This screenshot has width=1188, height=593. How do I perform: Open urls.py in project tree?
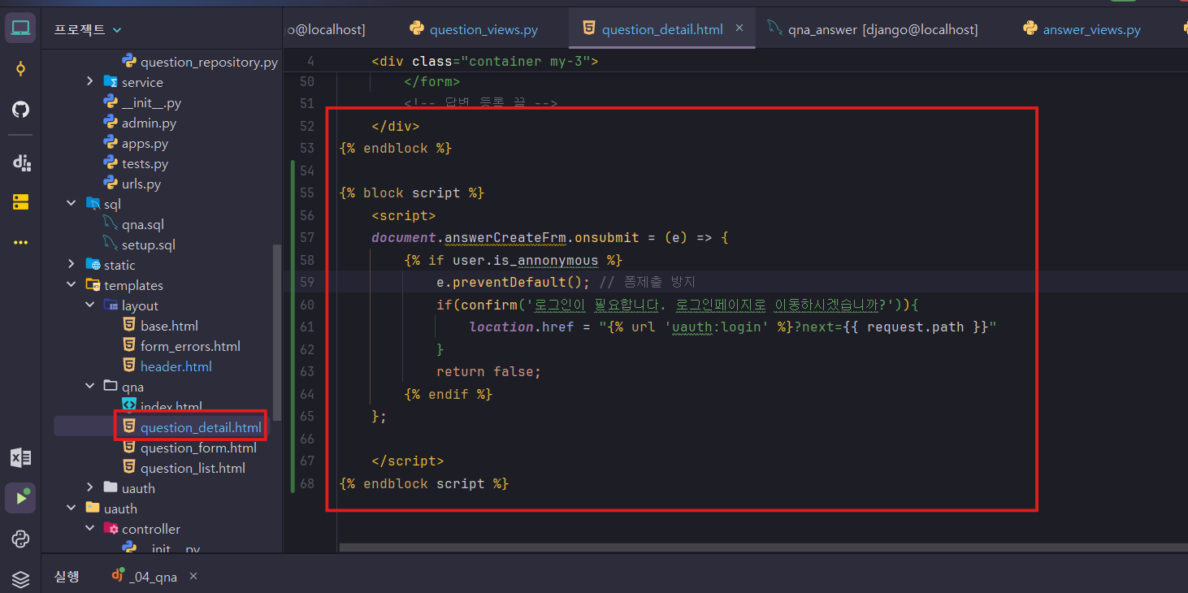tap(132, 184)
